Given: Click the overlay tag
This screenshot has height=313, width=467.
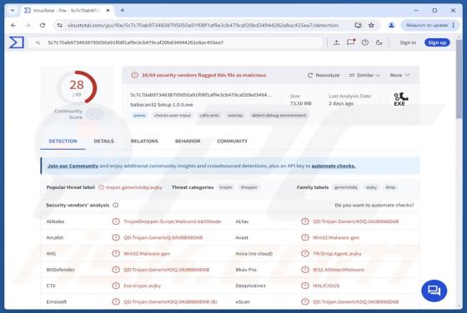Looking at the screenshot, I should 235,116.
